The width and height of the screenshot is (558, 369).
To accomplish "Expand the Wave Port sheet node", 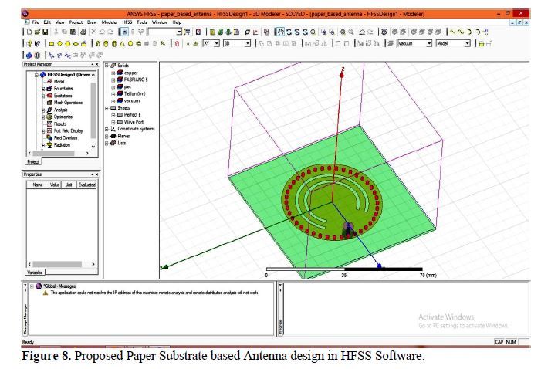I will coord(113,123).
